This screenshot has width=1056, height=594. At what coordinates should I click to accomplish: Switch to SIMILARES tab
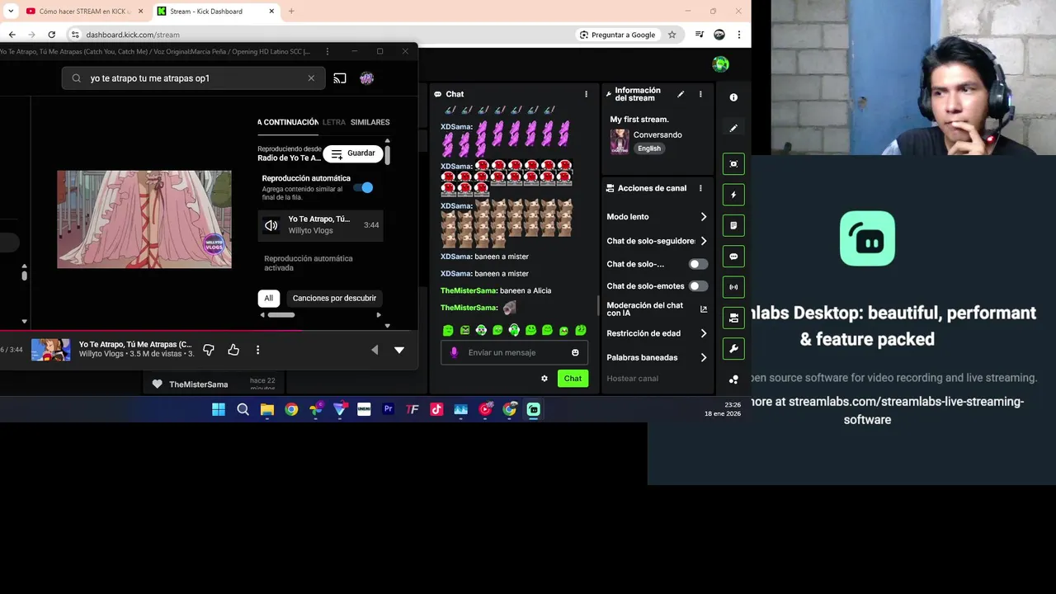point(370,122)
